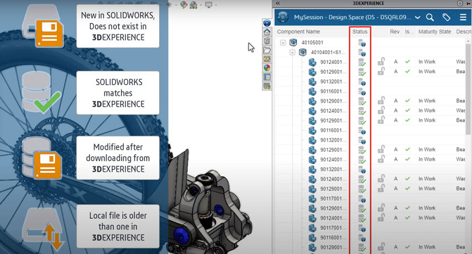Click the lock icon on the first 90124001 row
472x254 pixels.
click(381, 62)
